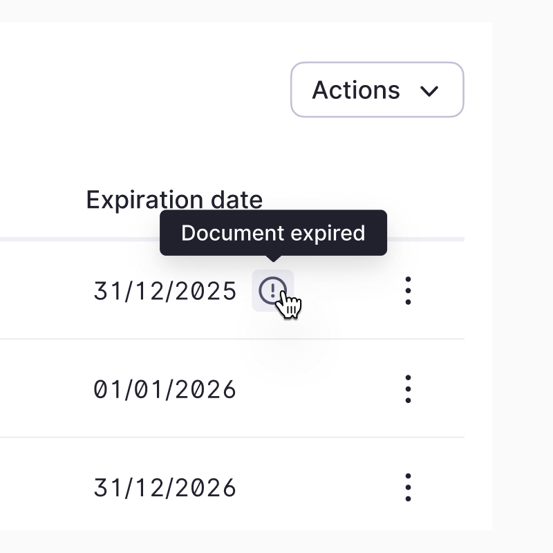This screenshot has width=553, height=553.
Task: Open the three-dot menu on the 01/01/2026 row
Action: point(409,388)
